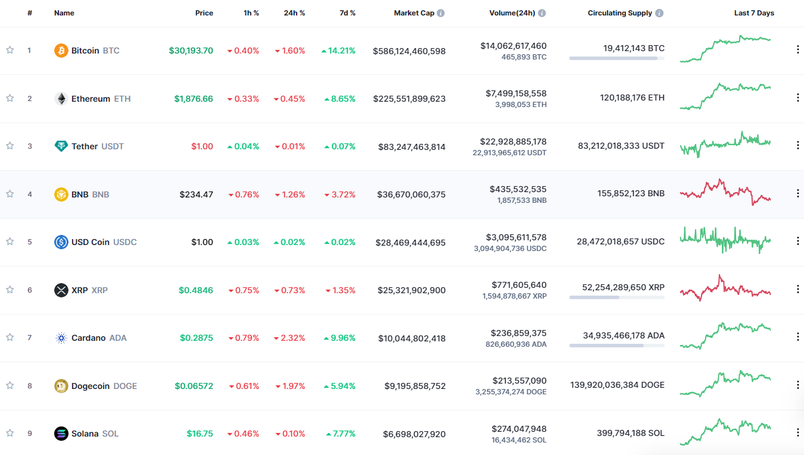Click the Bitcoin logo icon
This screenshot has height=455, width=804.
coord(60,51)
